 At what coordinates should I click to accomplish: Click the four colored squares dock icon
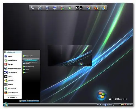pos(62,8)
